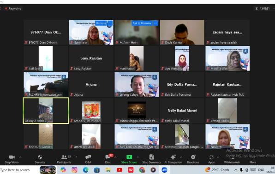Screen dimensions: 275x174
Task: Open Google Chrome from the taskbar
Action: (142, 170)
